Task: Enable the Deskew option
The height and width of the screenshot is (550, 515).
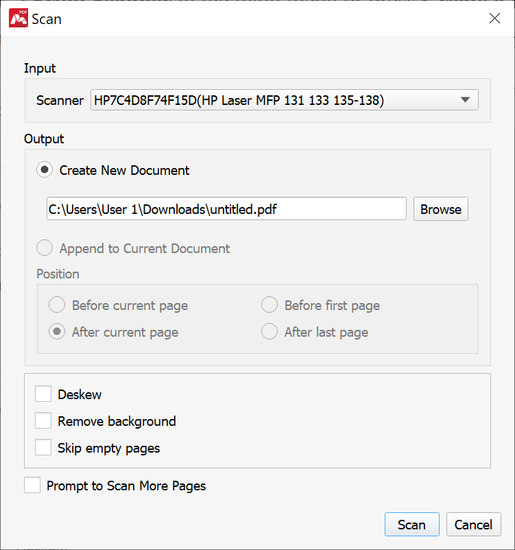Action: click(43, 394)
